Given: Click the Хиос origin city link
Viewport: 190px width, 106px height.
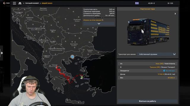Looking at the screenshot, I should tap(159, 64).
